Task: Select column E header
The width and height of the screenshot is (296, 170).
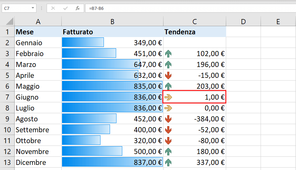Action: tap(278, 21)
